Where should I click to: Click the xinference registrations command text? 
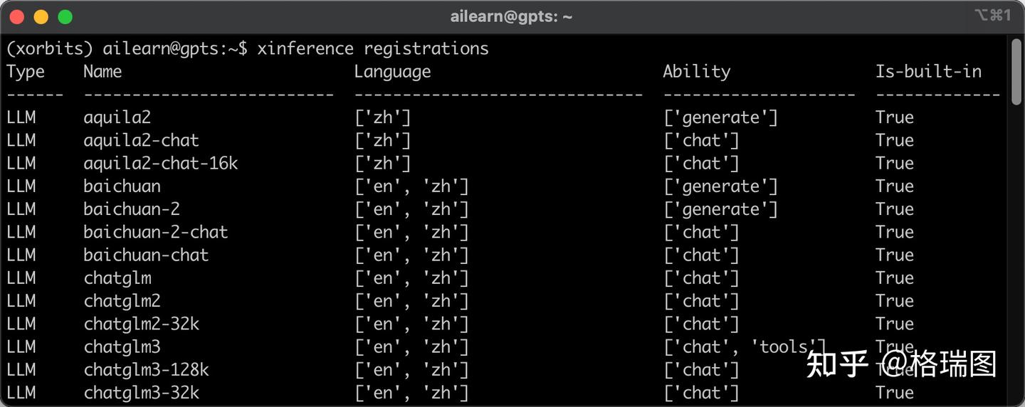coord(372,48)
